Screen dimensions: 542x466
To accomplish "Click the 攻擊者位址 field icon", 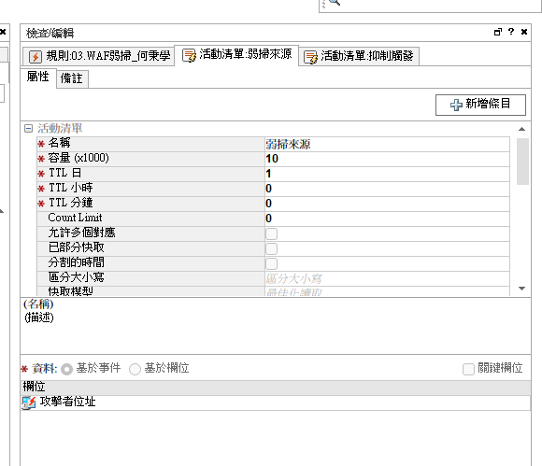I will point(29,402).
